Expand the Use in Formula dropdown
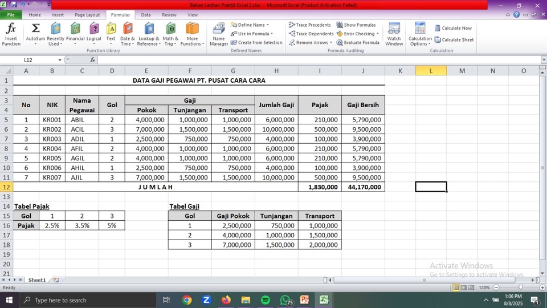Image resolution: width=547 pixels, height=308 pixels. pos(272,34)
